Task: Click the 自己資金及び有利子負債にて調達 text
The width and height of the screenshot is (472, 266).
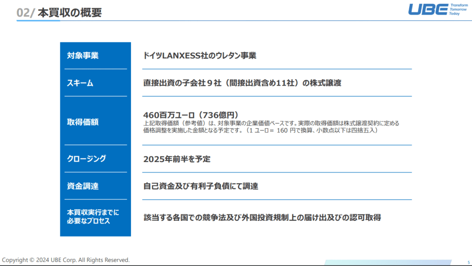Action: [x=201, y=186]
